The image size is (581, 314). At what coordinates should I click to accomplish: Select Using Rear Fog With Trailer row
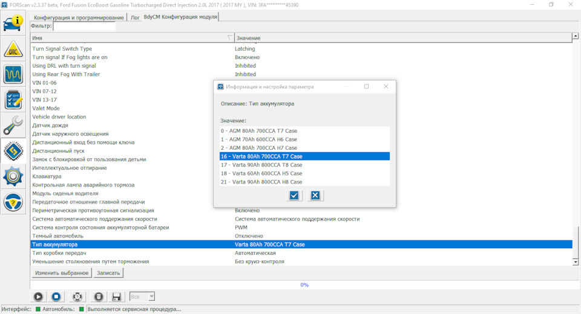click(x=301, y=74)
